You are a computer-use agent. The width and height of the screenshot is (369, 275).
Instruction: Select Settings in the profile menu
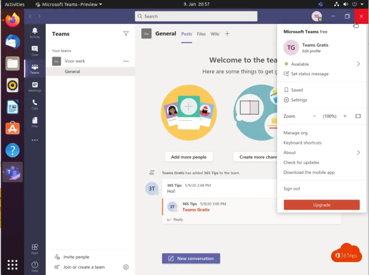coord(299,100)
